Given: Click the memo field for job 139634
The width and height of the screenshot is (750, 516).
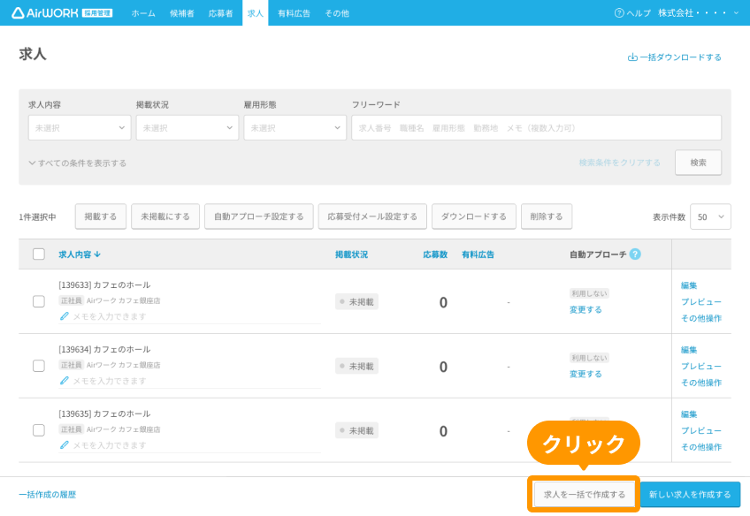Looking at the screenshot, I should [x=189, y=381].
